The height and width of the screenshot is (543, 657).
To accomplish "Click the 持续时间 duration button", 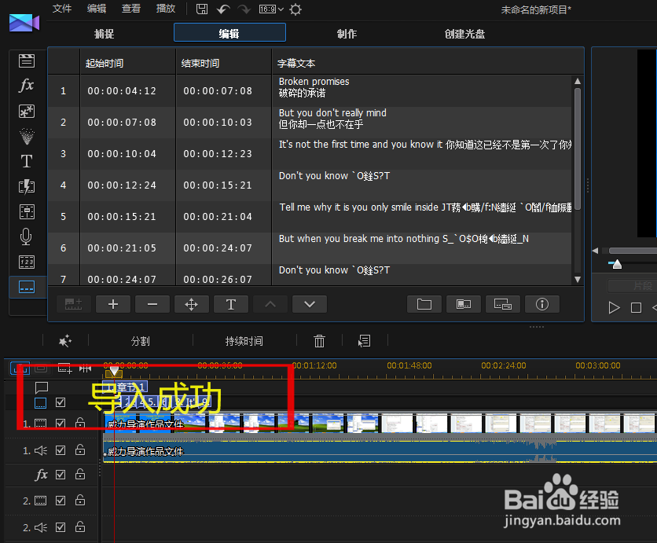I will pos(244,341).
